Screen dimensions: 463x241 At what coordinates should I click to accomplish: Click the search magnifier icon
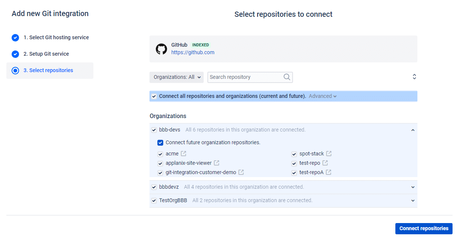287,77
